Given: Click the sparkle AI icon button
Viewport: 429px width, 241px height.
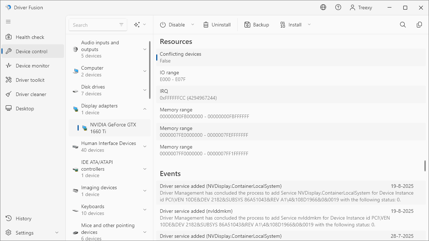Looking at the screenshot, I should (137, 25).
